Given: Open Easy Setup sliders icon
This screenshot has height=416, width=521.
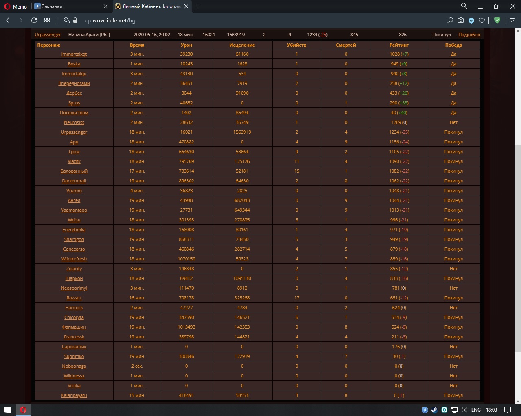Looking at the screenshot, I should 512,20.
